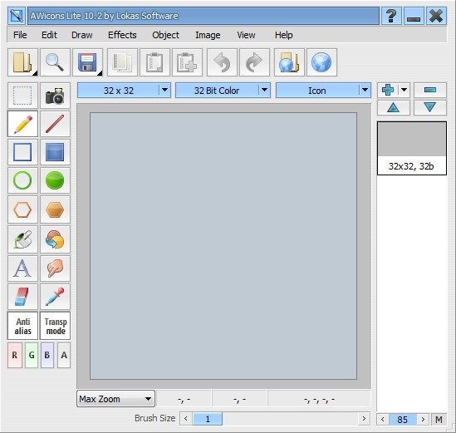
Task: Select the filled ellipse tool
Action: 55,180
